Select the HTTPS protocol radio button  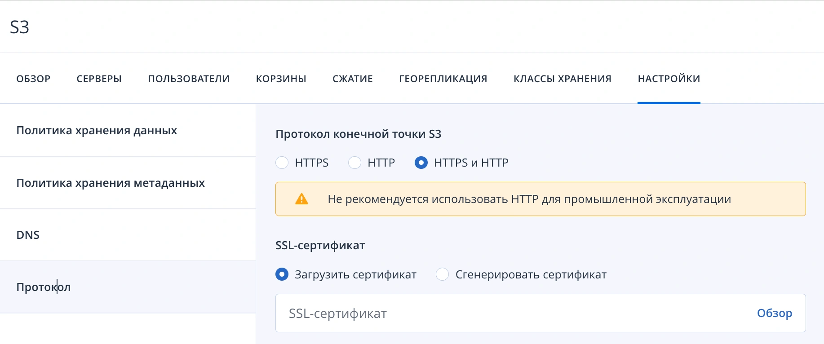pos(282,163)
